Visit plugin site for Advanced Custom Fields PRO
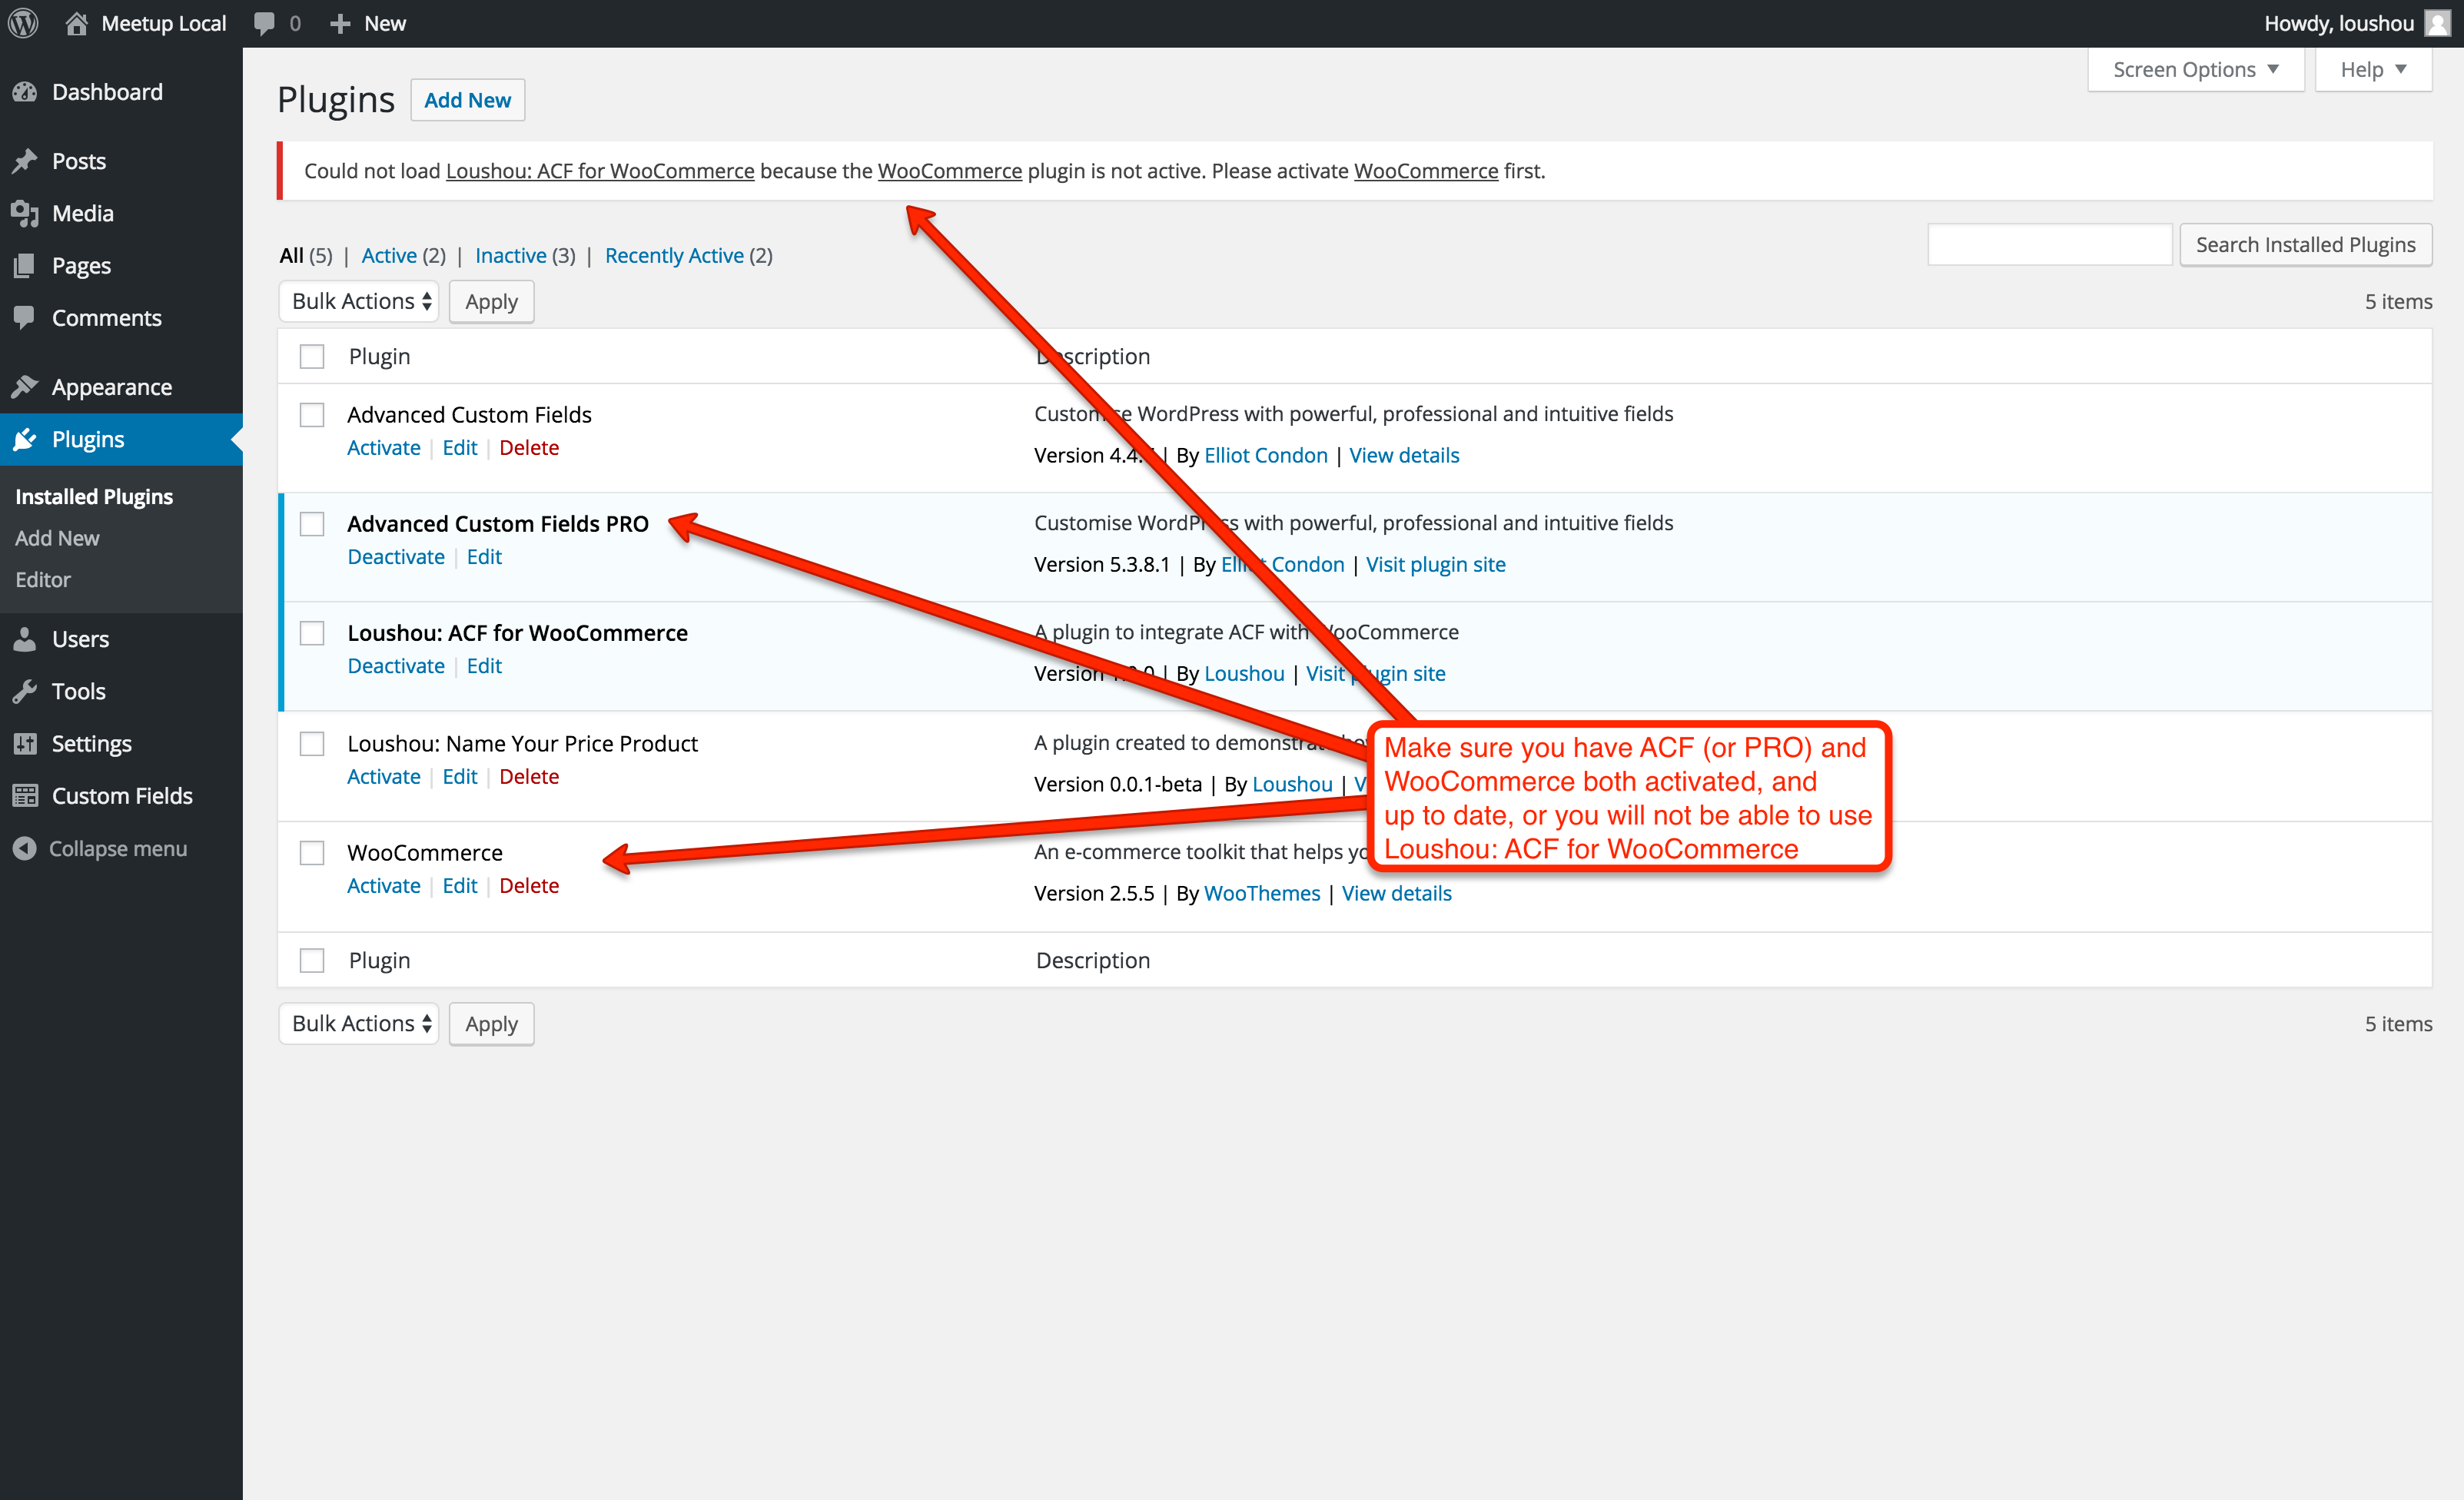Screen dimensions: 2464x1500 (1435, 564)
